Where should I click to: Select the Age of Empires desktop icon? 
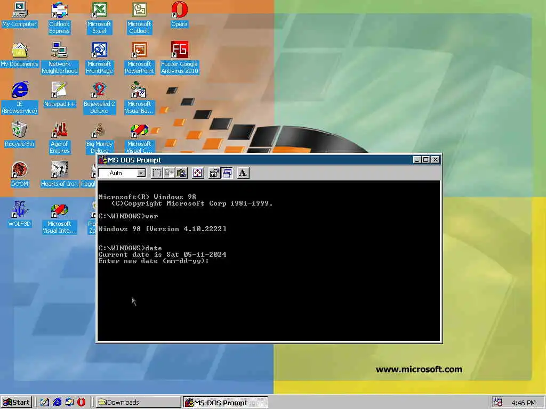(60, 138)
